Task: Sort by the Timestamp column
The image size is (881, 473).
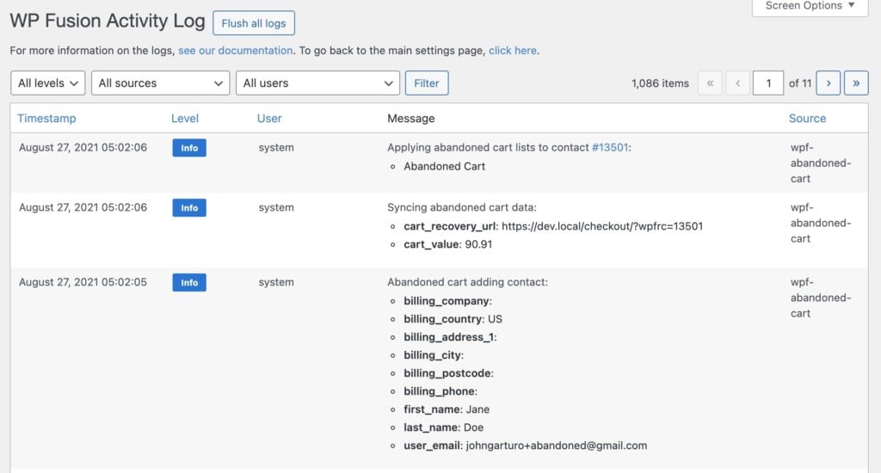Action: pos(46,119)
